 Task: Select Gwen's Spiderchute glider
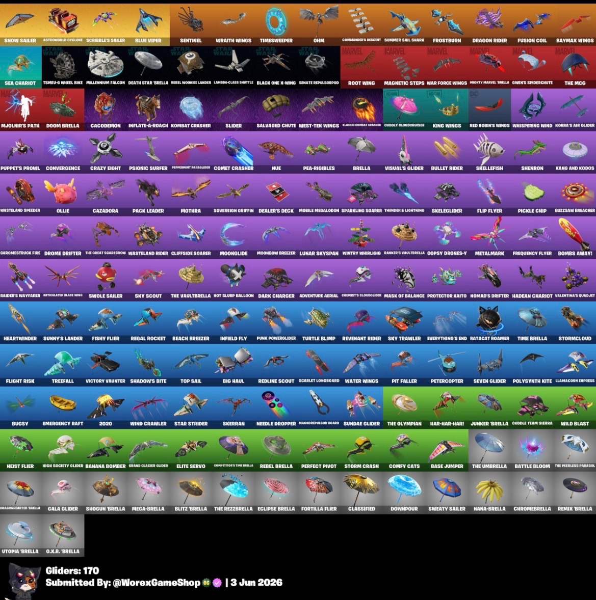(x=532, y=67)
